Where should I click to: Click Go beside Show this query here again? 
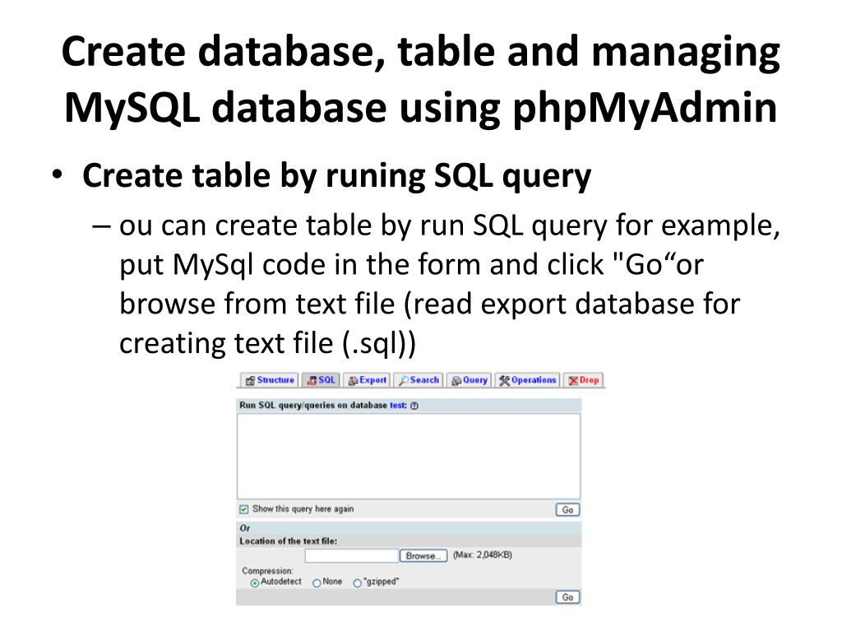(x=567, y=509)
